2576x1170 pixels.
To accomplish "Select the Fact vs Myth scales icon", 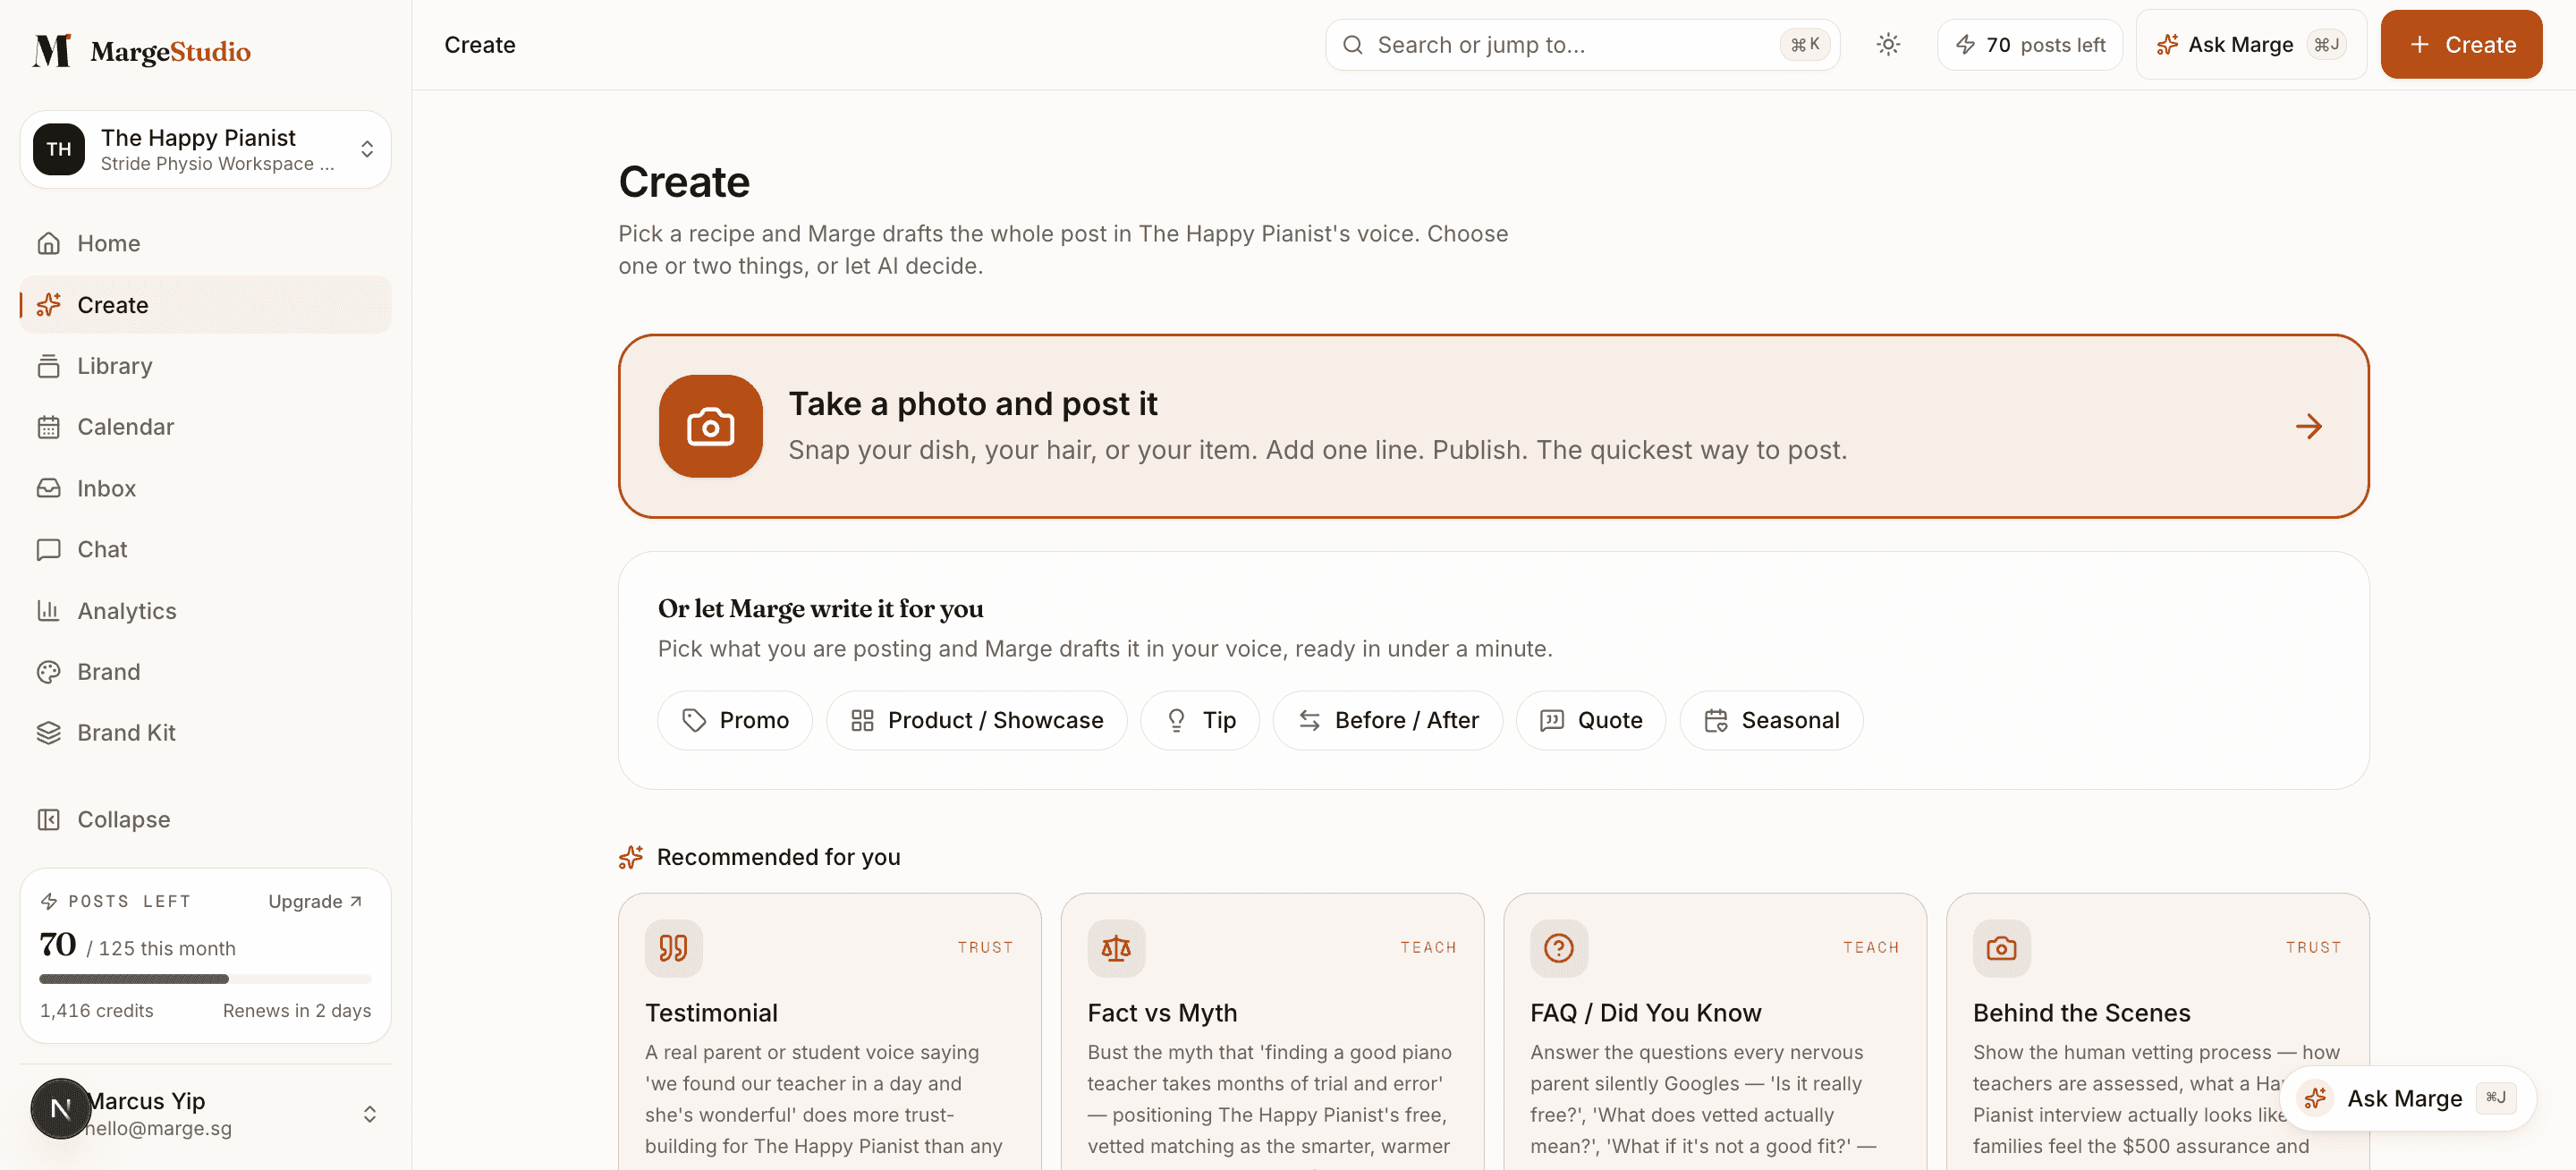I will [1116, 947].
